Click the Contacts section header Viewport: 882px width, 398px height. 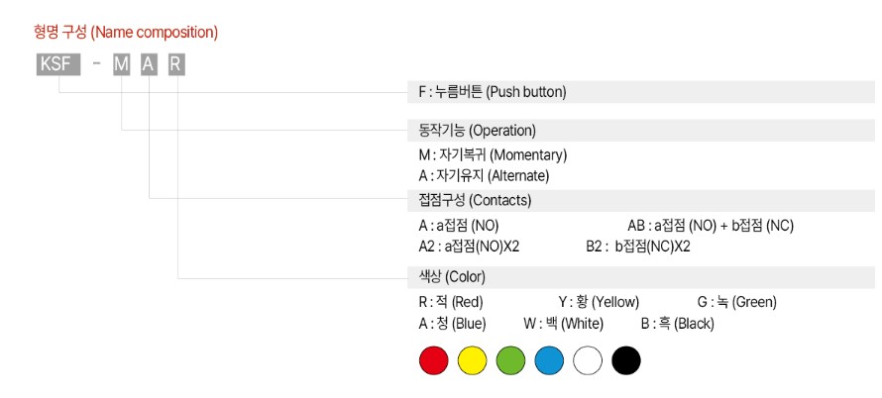641,200
